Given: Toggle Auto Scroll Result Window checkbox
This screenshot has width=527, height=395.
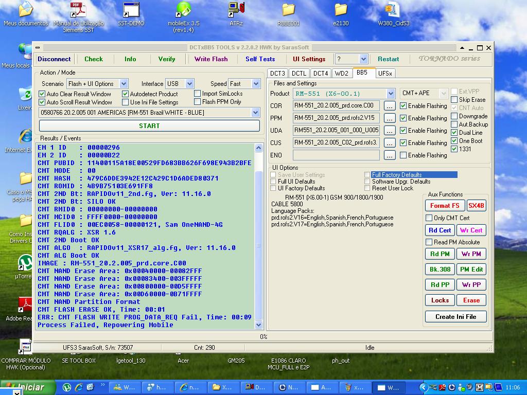Looking at the screenshot, I should point(42,102).
